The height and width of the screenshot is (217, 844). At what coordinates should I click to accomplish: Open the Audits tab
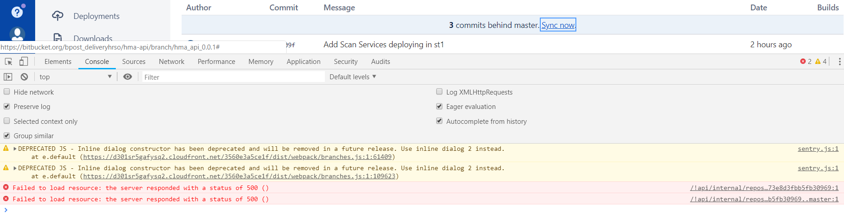(380, 62)
